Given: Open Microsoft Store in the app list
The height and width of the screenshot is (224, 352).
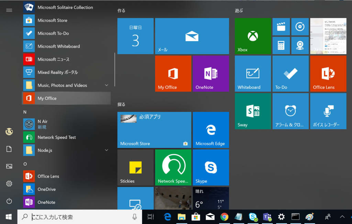Looking at the screenshot, I should coord(66,20).
